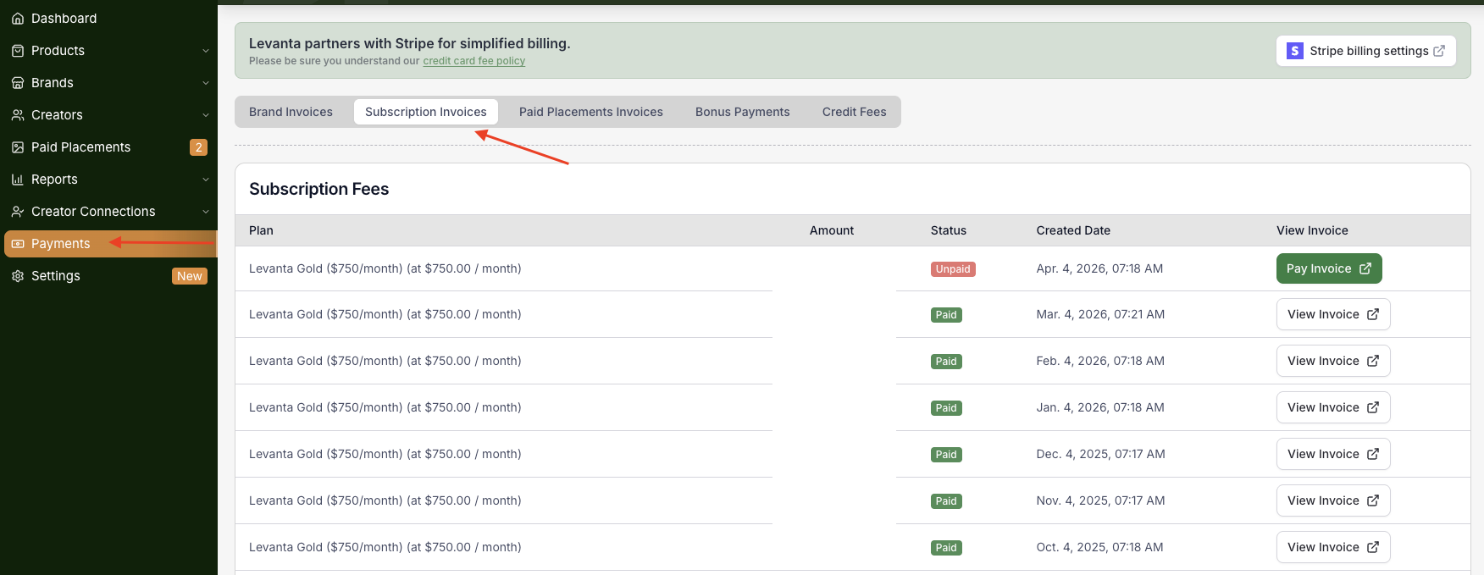Click the Creator Connections person icon
Image resolution: width=1484 pixels, height=575 pixels.
click(17, 212)
